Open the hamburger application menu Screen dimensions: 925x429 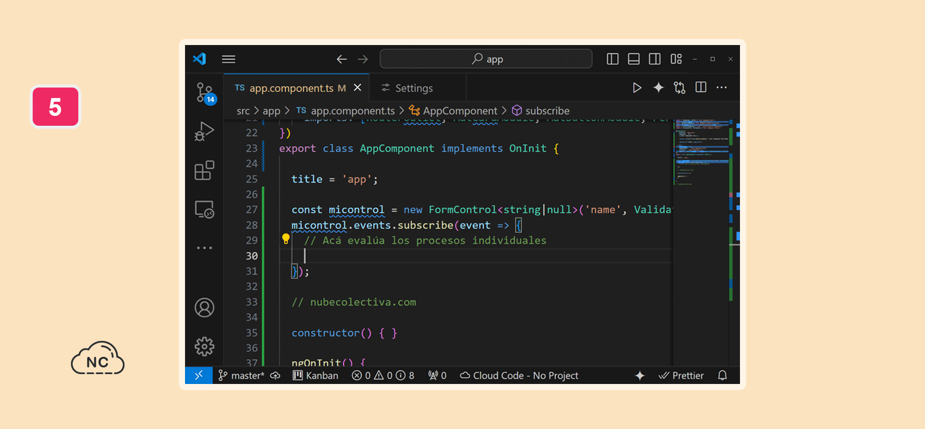(x=229, y=59)
